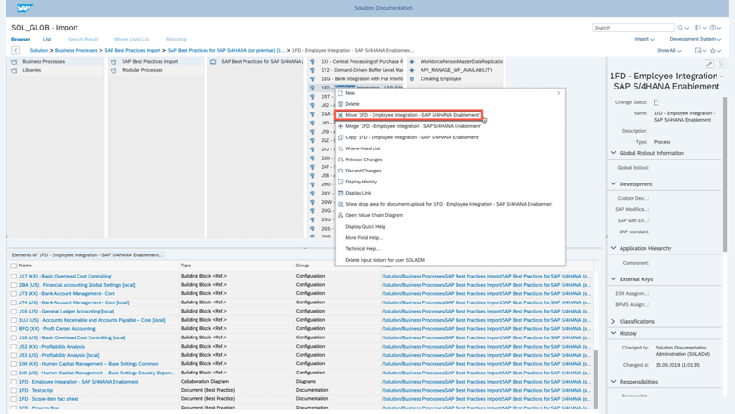Screen dimensions: 735x414
Task: Click trash icon next to Delete
Action: pos(341,104)
